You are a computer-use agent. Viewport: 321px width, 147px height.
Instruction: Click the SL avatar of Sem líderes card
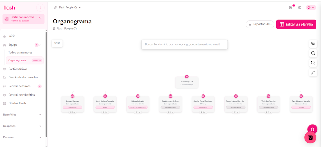pos(301,96)
